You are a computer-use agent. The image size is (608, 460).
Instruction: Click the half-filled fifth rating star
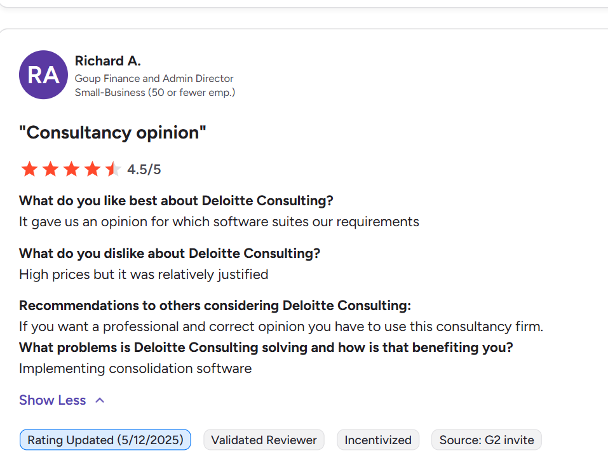[112, 169]
